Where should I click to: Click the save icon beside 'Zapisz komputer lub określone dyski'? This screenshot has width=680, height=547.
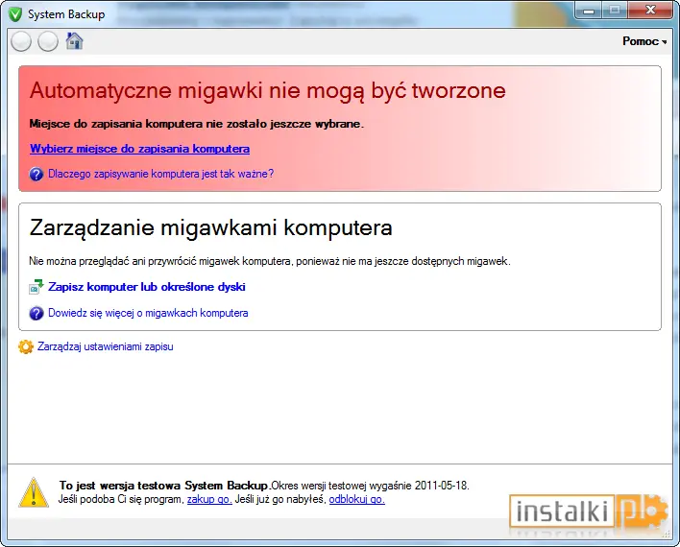point(36,287)
